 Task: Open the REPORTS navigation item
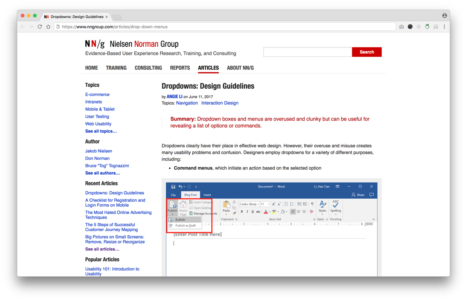pyautogui.click(x=180, y=68)
